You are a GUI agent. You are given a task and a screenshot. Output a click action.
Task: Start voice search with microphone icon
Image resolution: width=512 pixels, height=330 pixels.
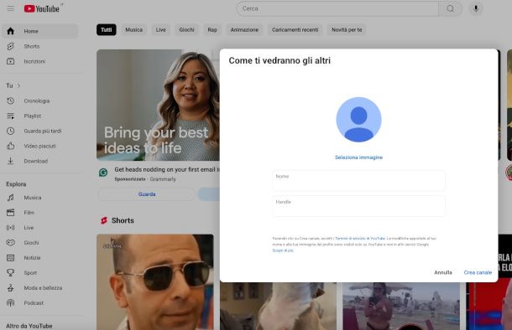(x=476, y=8)
